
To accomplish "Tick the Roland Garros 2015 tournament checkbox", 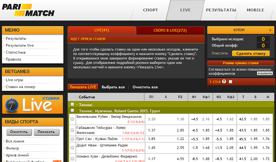I will 72,110.
